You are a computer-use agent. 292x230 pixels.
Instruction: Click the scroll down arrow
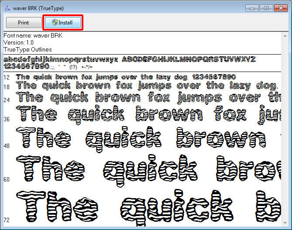285,223
